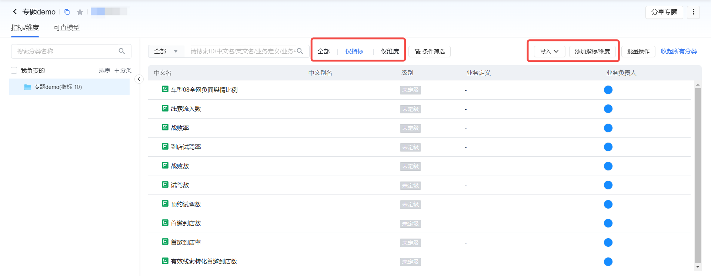Click the 添加指标/维度 button
711x276 pixels.
[592, 51]
